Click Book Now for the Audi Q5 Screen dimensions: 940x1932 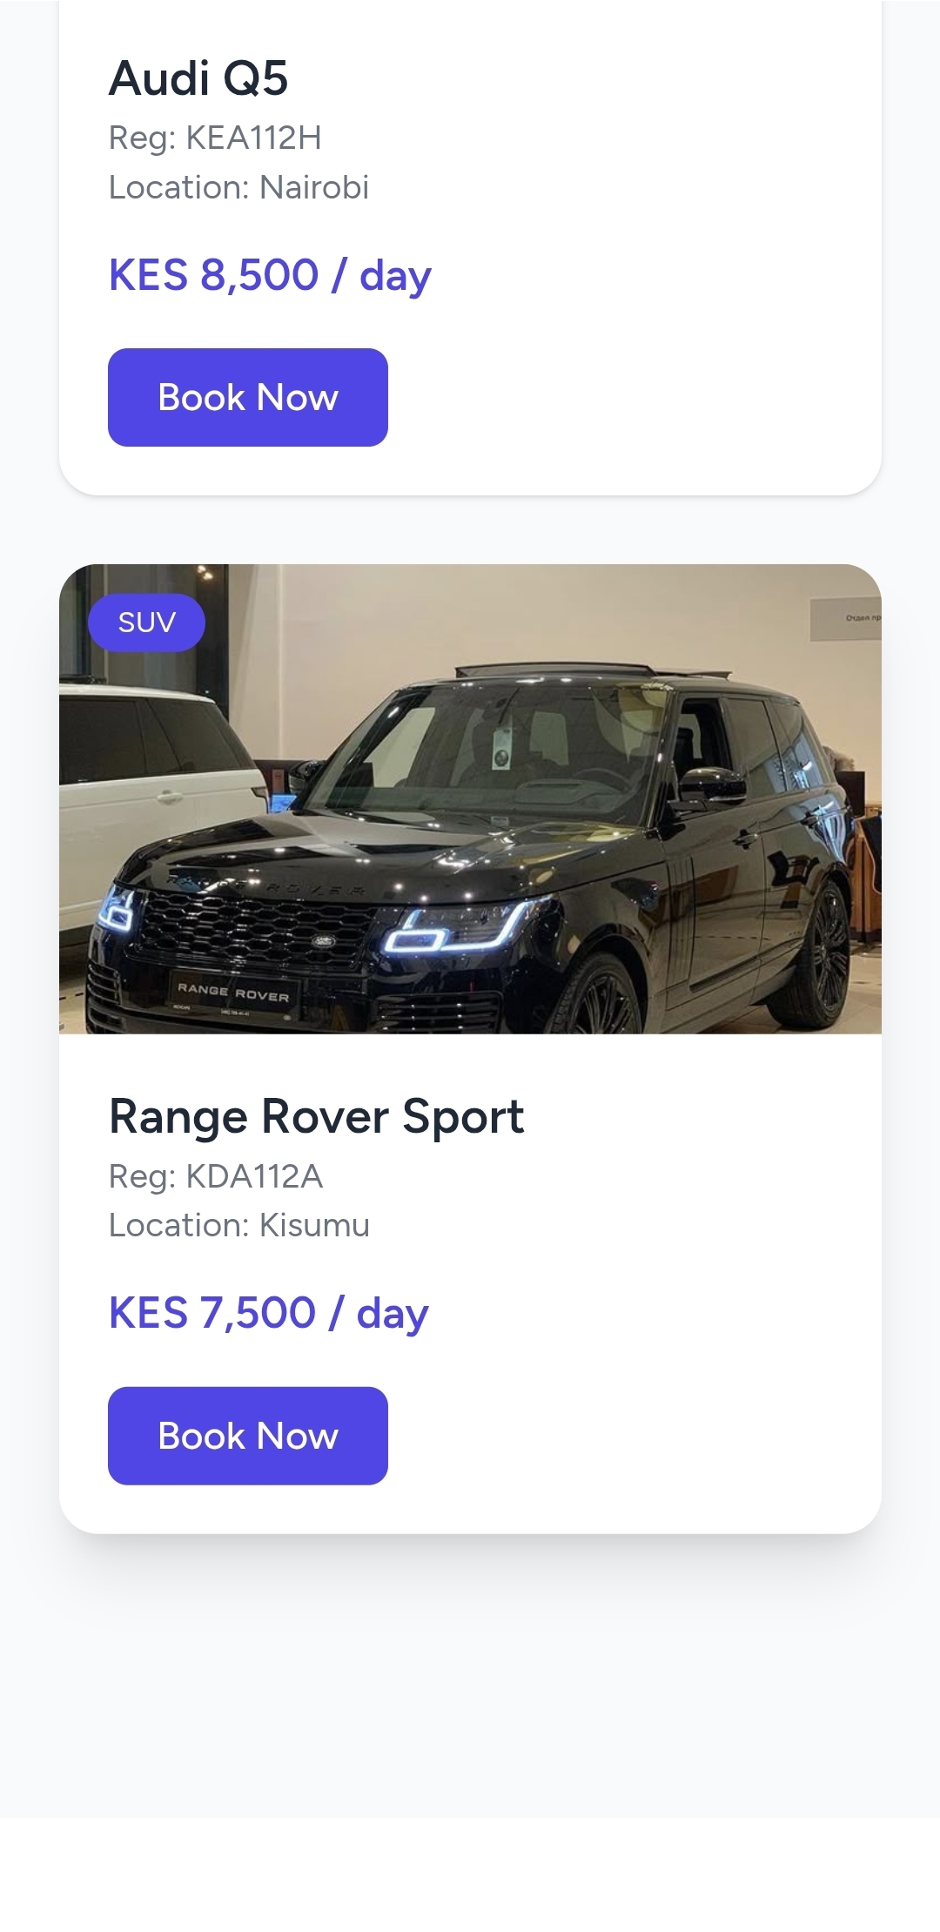247,398
